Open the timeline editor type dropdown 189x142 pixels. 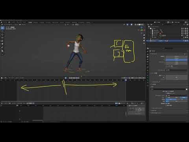tap(2, 78)
